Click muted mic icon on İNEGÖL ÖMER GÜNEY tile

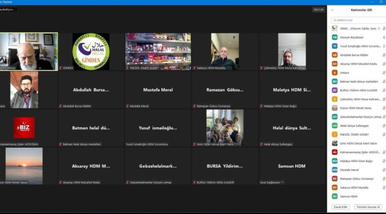point(128,68)
